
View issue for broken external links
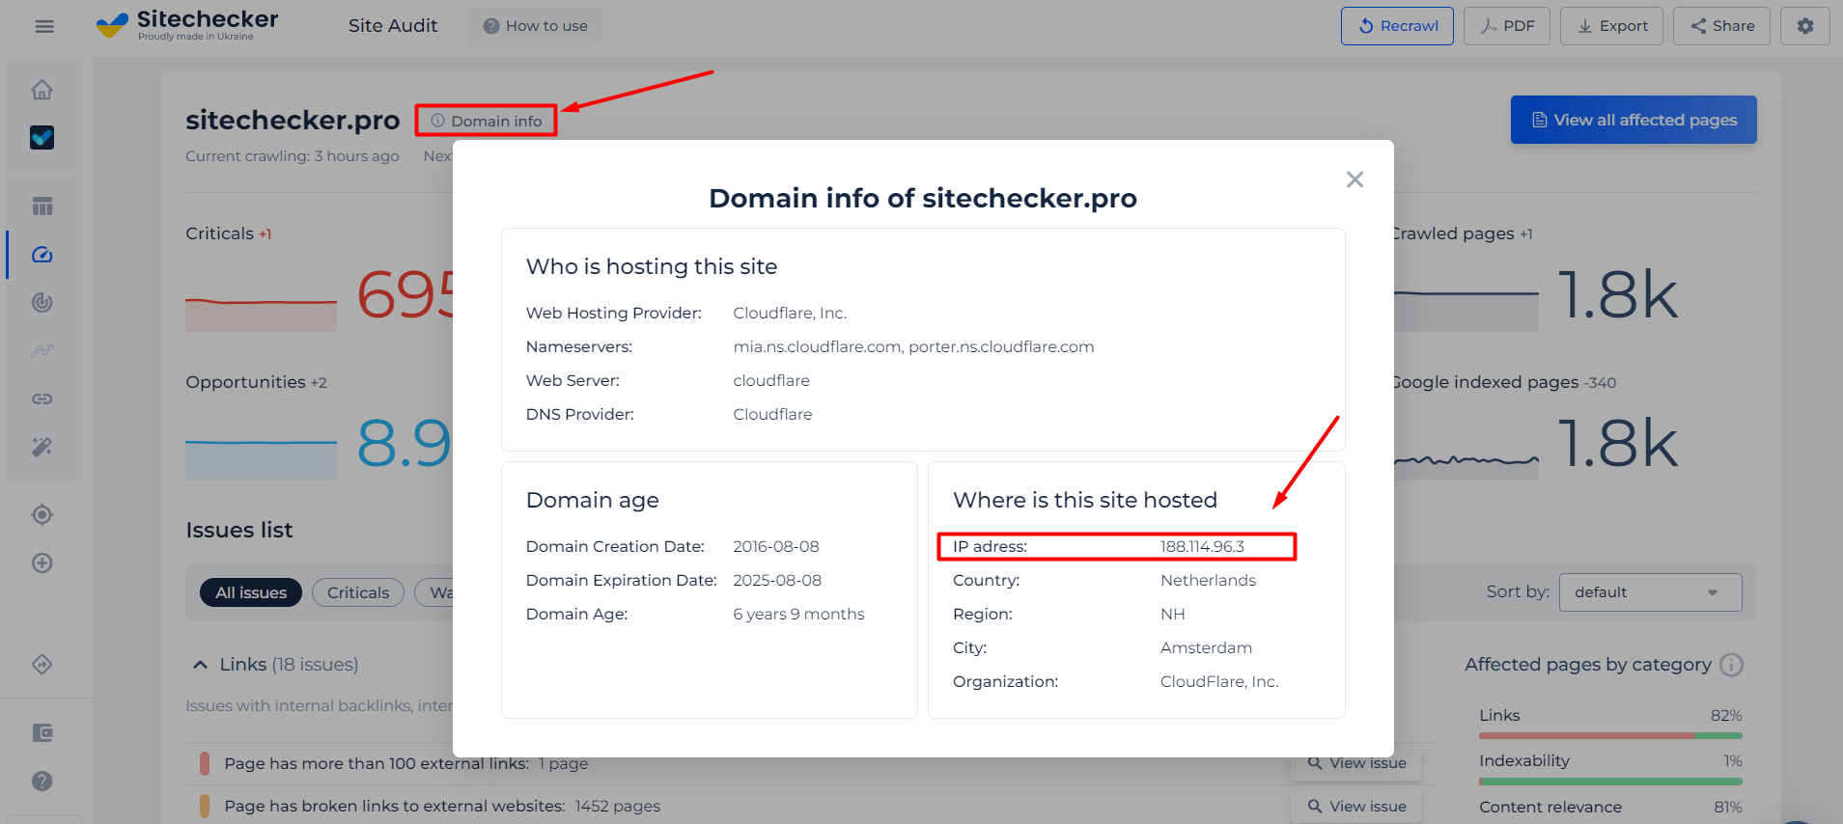(1356, 807)
